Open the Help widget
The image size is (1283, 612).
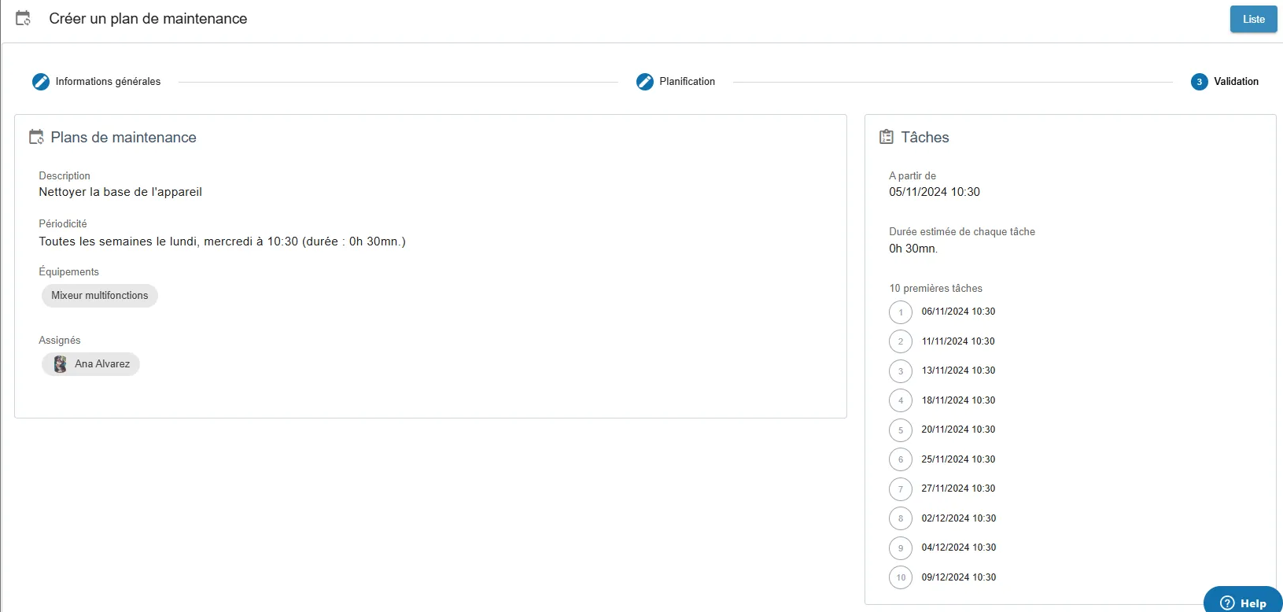click(1244, 603)
